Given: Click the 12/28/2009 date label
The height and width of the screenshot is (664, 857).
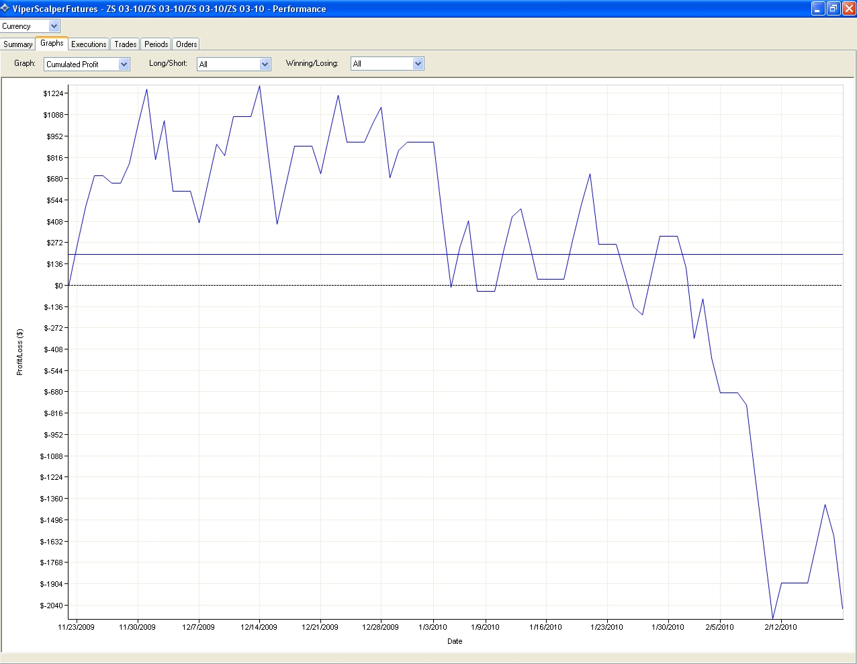Looking at the screenshot, I should coord(381,627).
